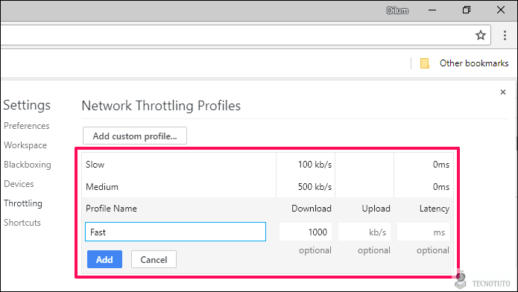The height and width of the screenshot is (292, 518).
Task: Click the Medium profile 0ms latency
Action: pos(441,187)
